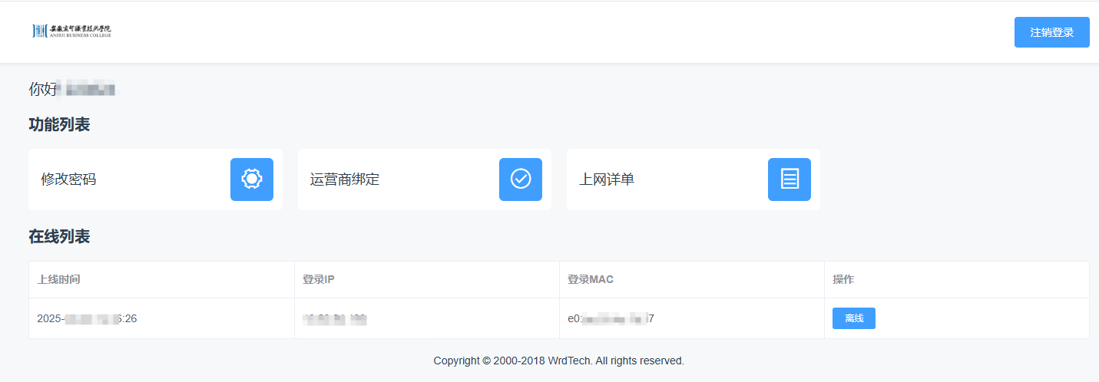Click the gear icon for 修改密码
Screen dimensions: 1099x382
click(252, 179)
